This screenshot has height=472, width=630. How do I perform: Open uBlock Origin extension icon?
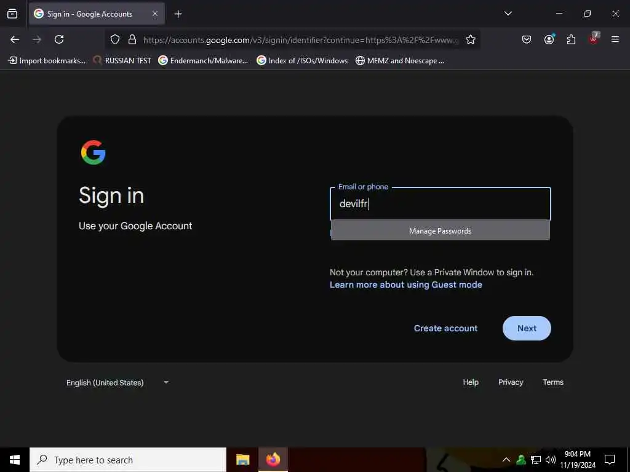coord(594,39)
